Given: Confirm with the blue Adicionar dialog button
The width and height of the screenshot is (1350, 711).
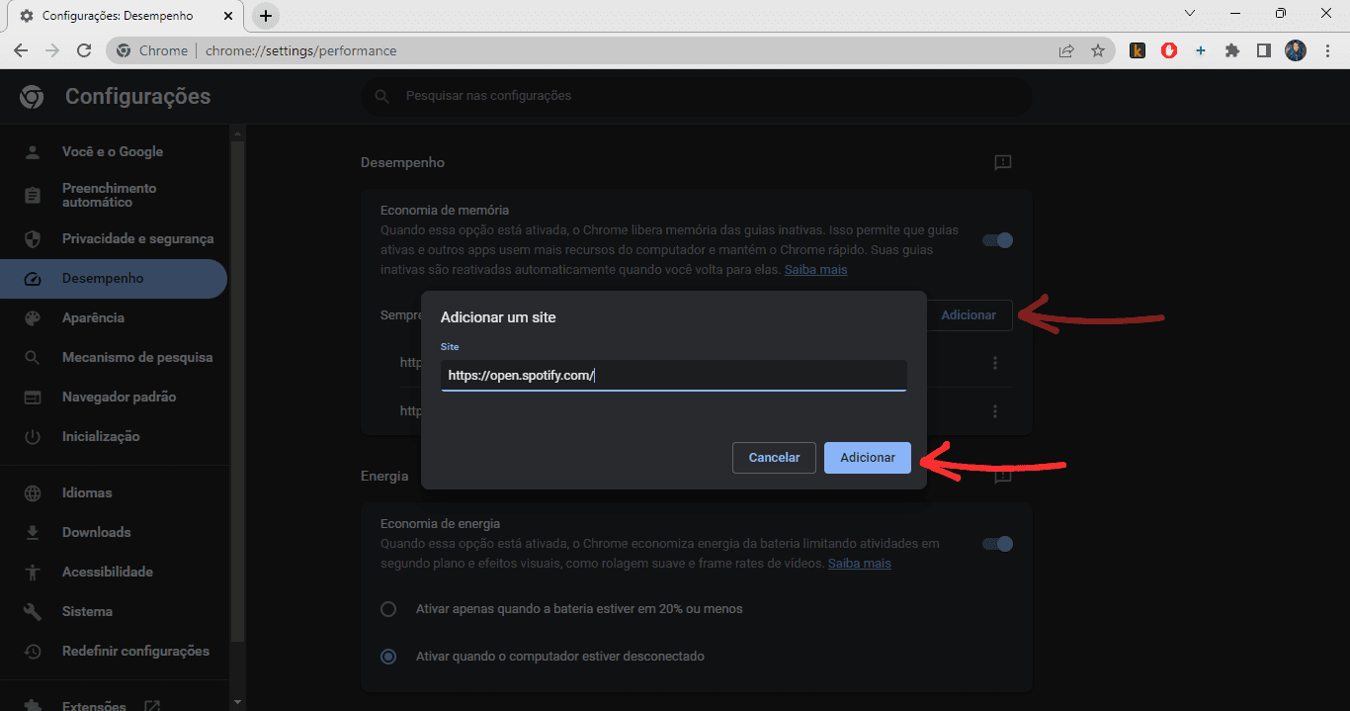Looking at the screenshot, I should tap(868, 458).
